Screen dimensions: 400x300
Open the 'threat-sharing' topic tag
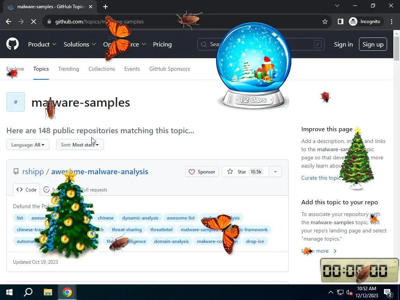click(x=127, y=230)
